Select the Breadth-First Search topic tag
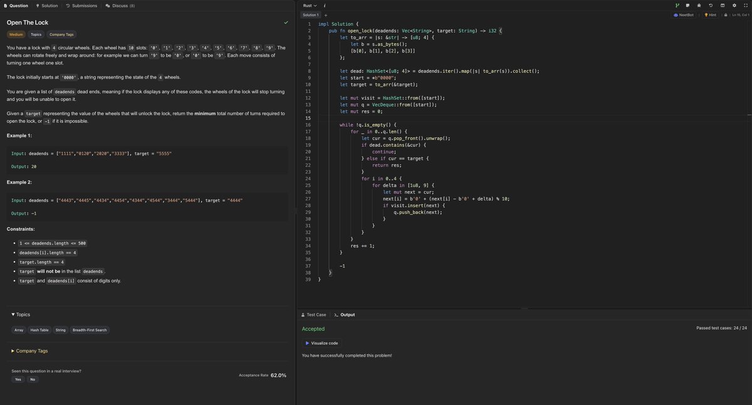 pos(90,330)
